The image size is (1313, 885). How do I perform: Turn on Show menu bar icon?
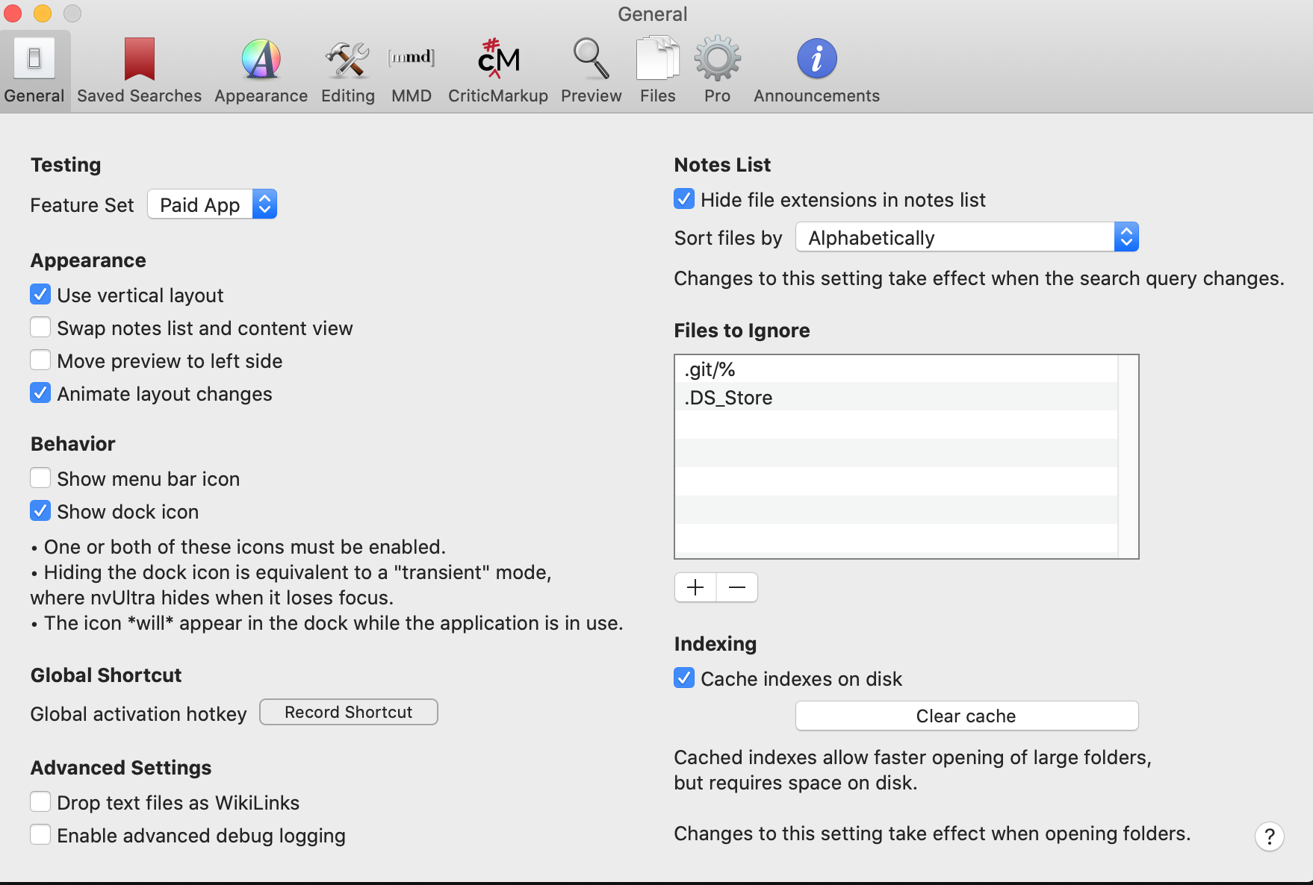[x=41, y=478]
